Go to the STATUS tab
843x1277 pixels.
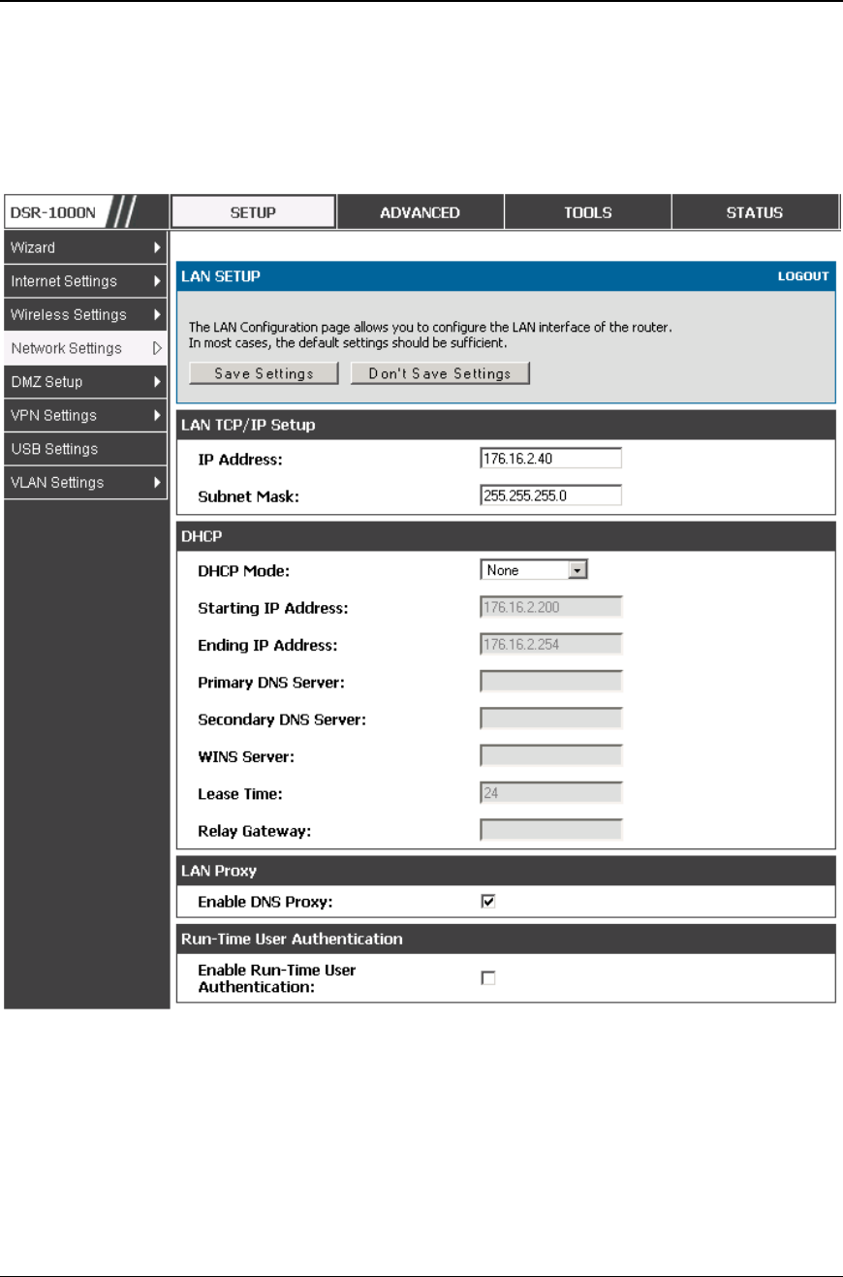pos(755,212)
